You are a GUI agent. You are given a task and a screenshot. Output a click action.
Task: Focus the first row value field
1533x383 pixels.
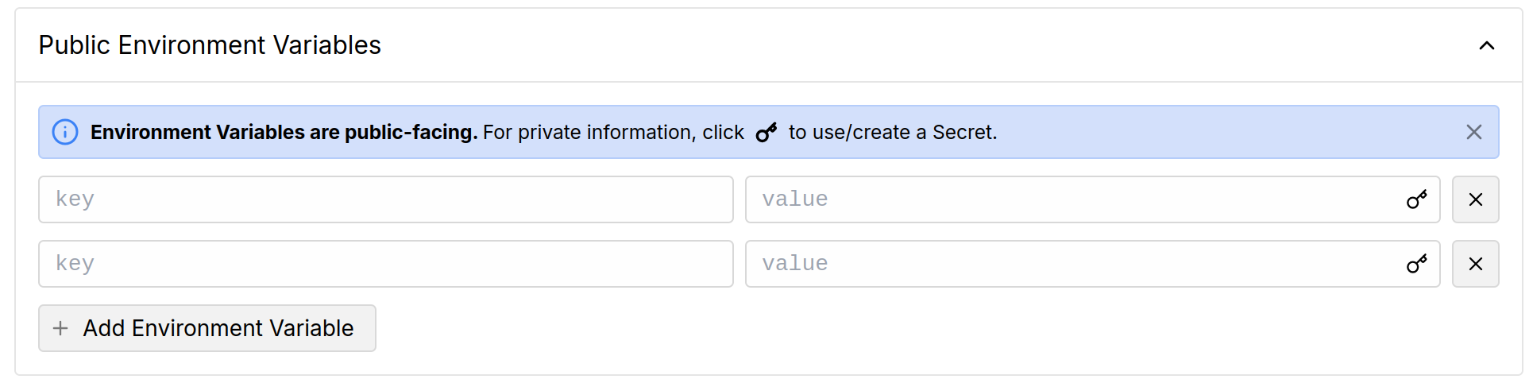point(1072,199)
